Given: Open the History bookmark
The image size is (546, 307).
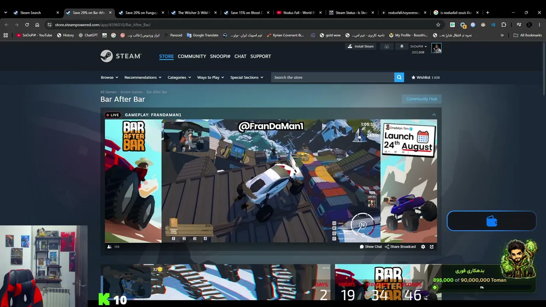Looking at the screenshot, I should click(65, 35).
